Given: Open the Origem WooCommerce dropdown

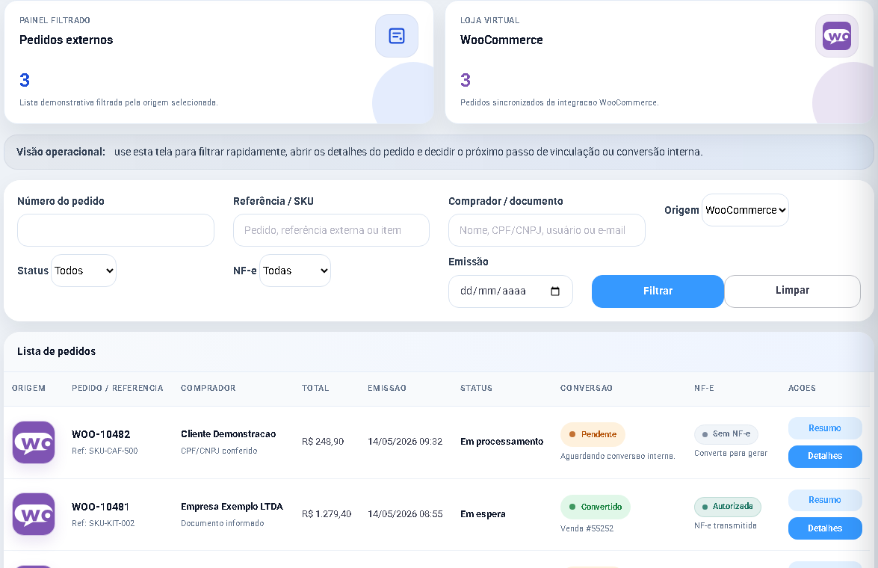Looking at the screenshot, I should tap(745, 210).
